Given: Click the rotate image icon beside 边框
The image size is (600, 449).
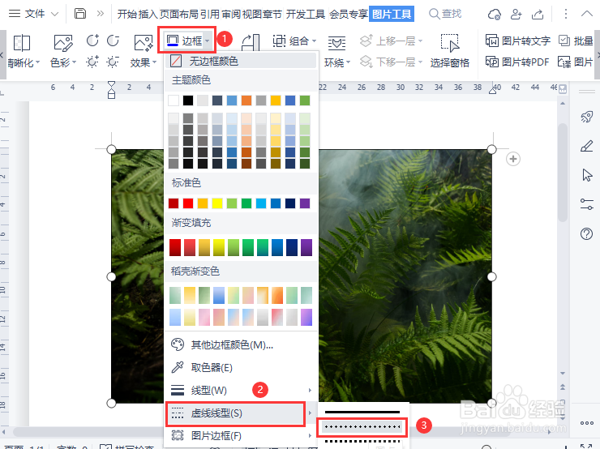Looking at the screenshot, I should tap(251, 42).
